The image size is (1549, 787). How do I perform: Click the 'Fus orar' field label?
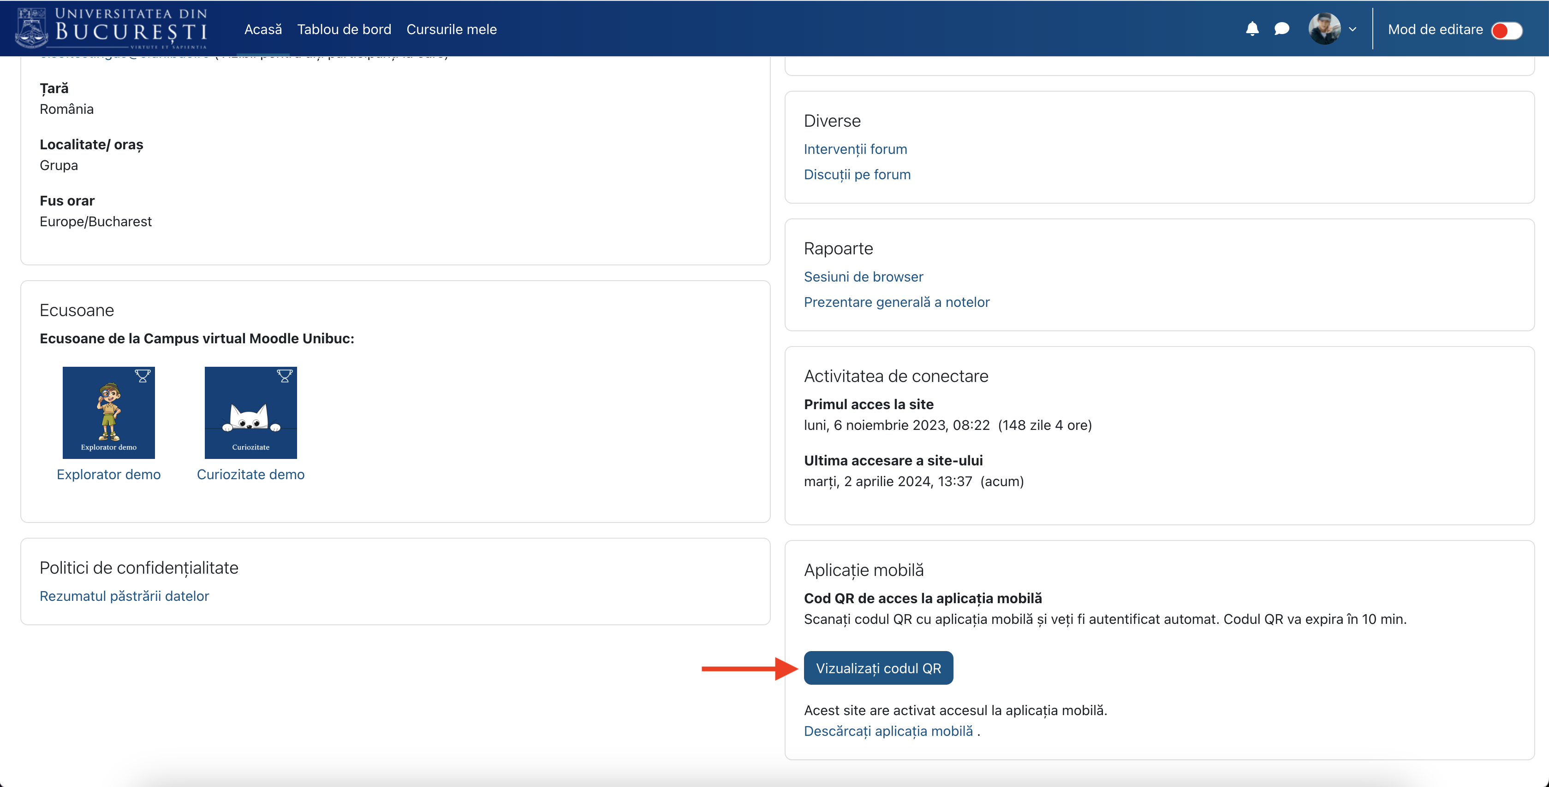click(67, 200)
